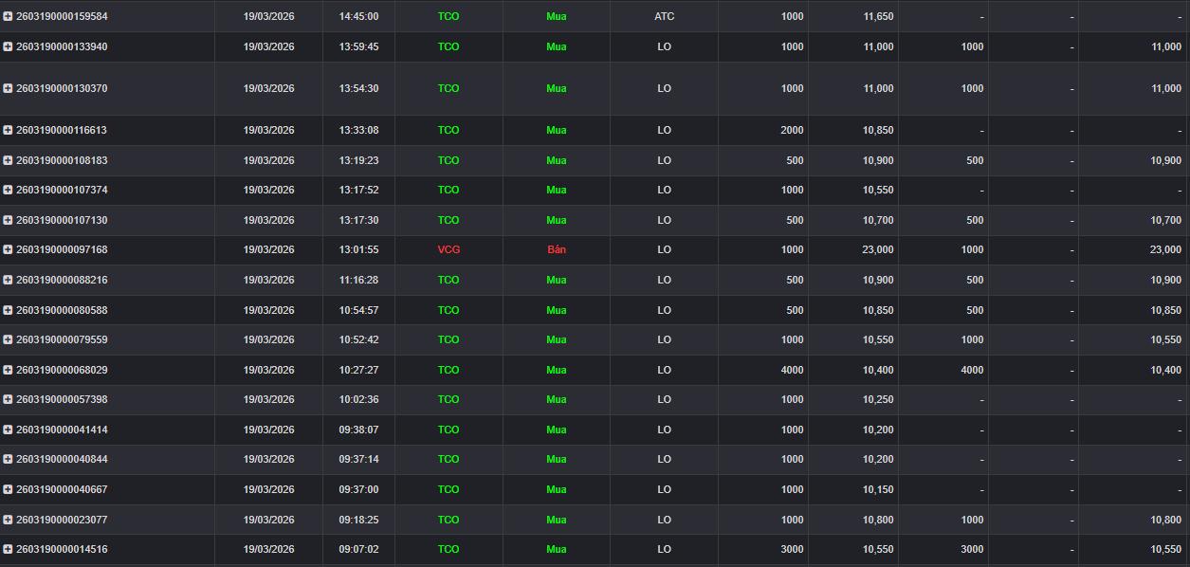Click TCO symbol in the ATC order row
Screen dimensions: 1190x567
449,16
